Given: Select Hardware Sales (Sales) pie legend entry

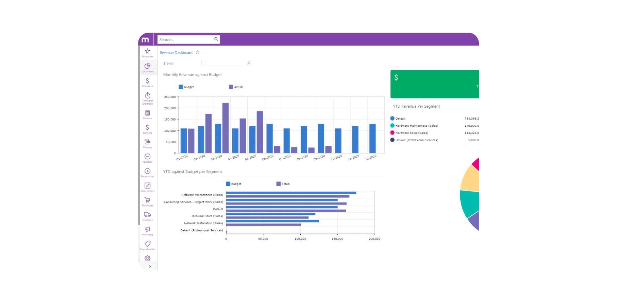Looking at the screenshot, I should (x=409, y=133).
